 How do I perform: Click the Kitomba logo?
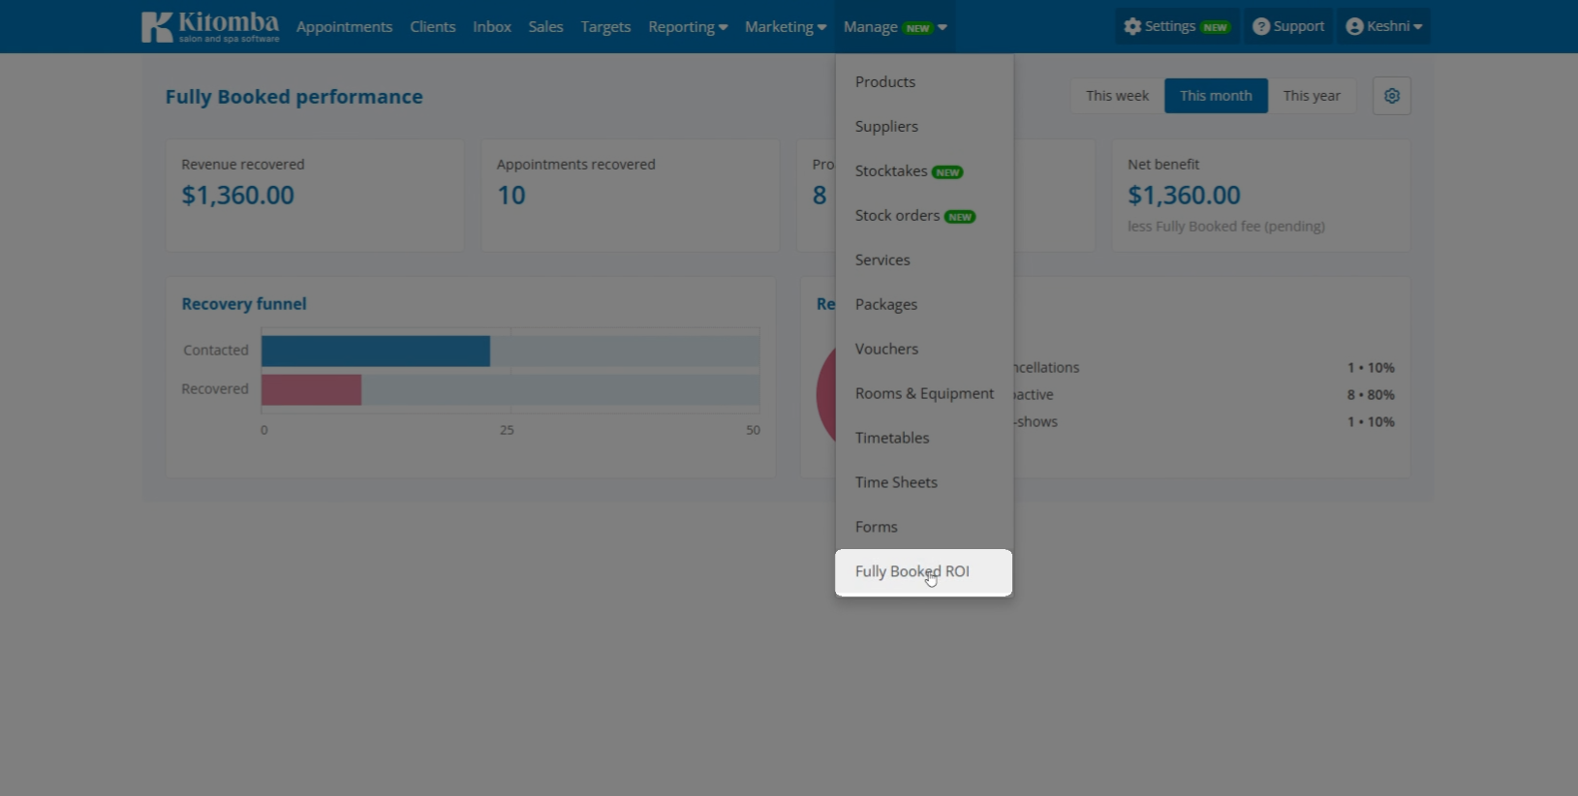tap(210, 26)
